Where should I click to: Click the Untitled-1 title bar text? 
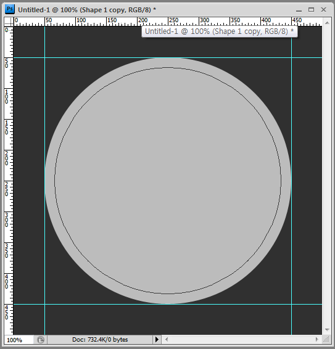point(87,10)
